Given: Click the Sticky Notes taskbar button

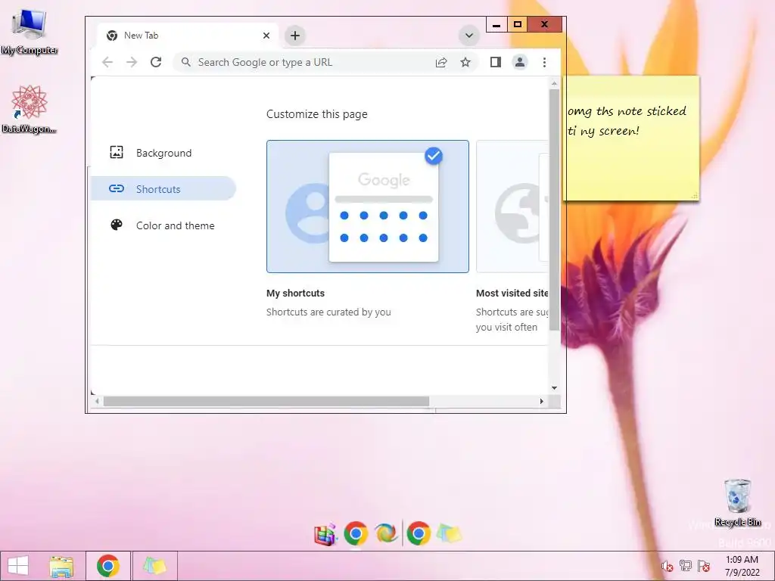Looking at the screenshot, I should point(154,566).
